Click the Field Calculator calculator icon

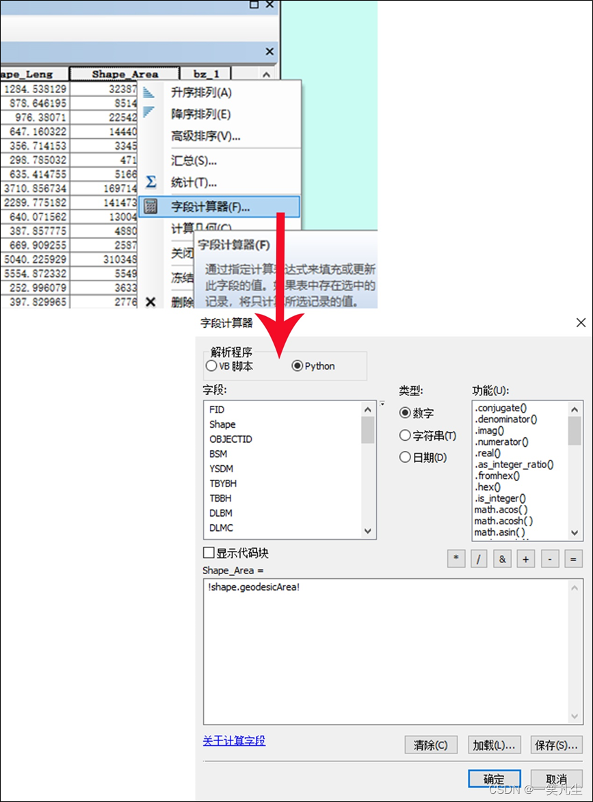tap(150, 206)
